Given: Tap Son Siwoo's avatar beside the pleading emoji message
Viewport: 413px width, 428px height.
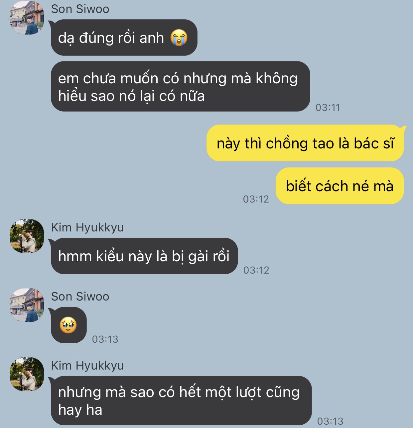Looking at the screenshot, I should 27,305.
